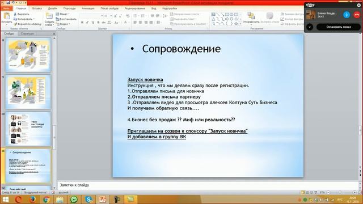Switch to the Structure (Структура) pane tab

tap(27, 34)
